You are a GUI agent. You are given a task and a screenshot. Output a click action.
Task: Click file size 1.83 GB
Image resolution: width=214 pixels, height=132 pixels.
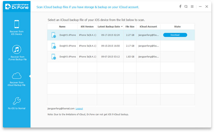tap(130, 57)
